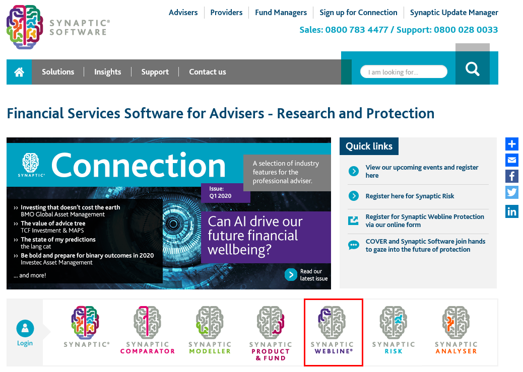Viewport: 523px width, 372px height.
Task: Click 'The state of my predictions' headline
Action: 58,239
